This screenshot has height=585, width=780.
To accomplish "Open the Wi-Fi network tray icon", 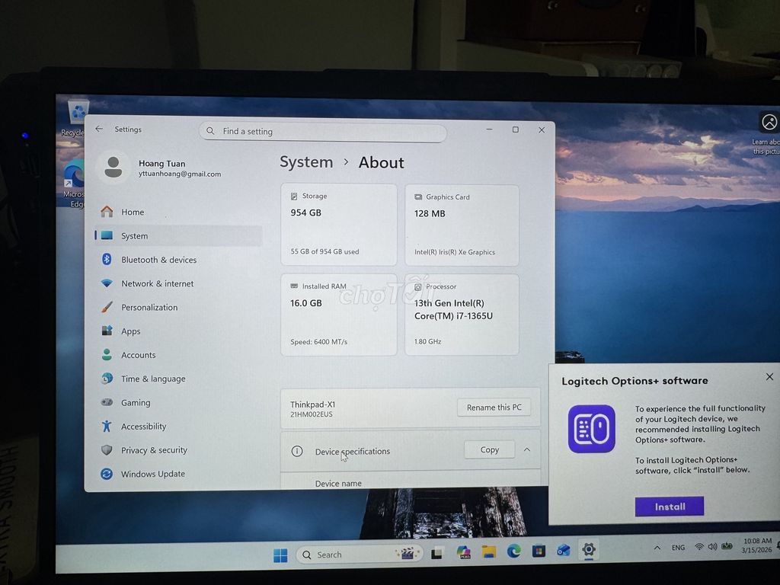I will [x=699, y=547].
